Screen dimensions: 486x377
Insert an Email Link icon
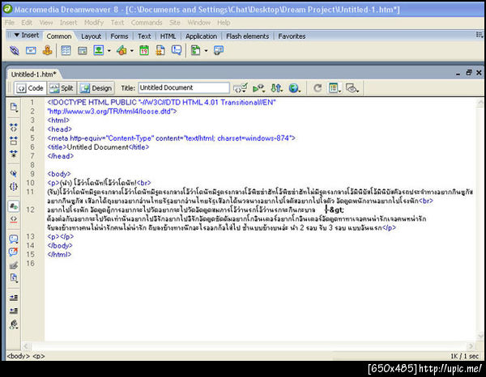pos(31,50)
